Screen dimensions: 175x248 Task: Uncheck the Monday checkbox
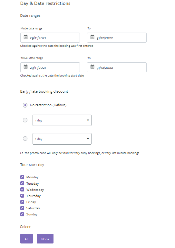pos(22,177)
